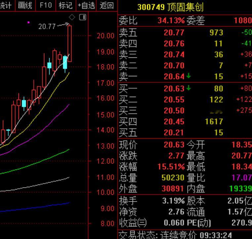Click the 现价 value 20.63

(174, 145)
